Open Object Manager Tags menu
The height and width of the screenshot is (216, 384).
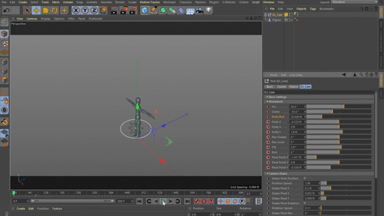click(x=313, y=9)
